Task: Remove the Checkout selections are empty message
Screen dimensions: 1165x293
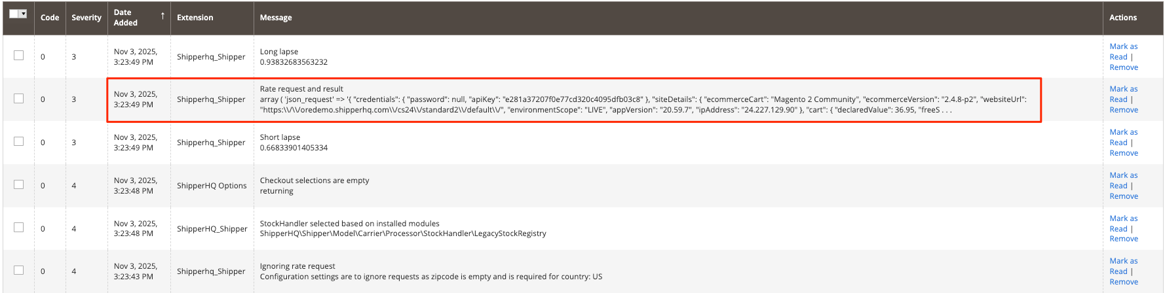Action: click(1124, 196)
